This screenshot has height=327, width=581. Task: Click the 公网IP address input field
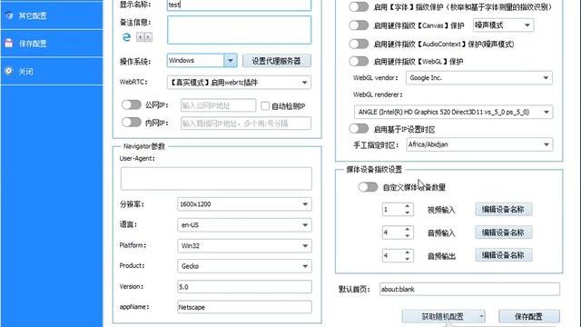218,105
